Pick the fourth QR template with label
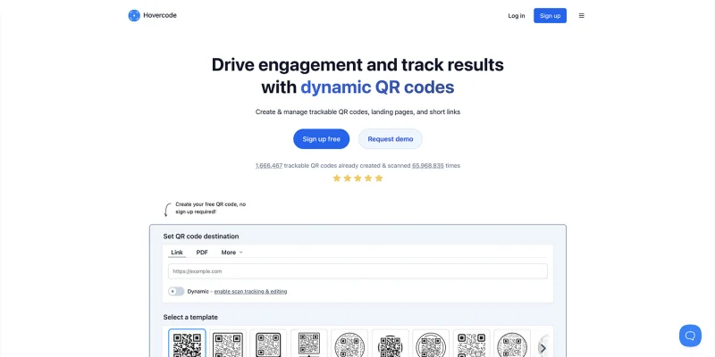Image resolution: width=715 pixels, height=357 pixels. click(309, 345)
